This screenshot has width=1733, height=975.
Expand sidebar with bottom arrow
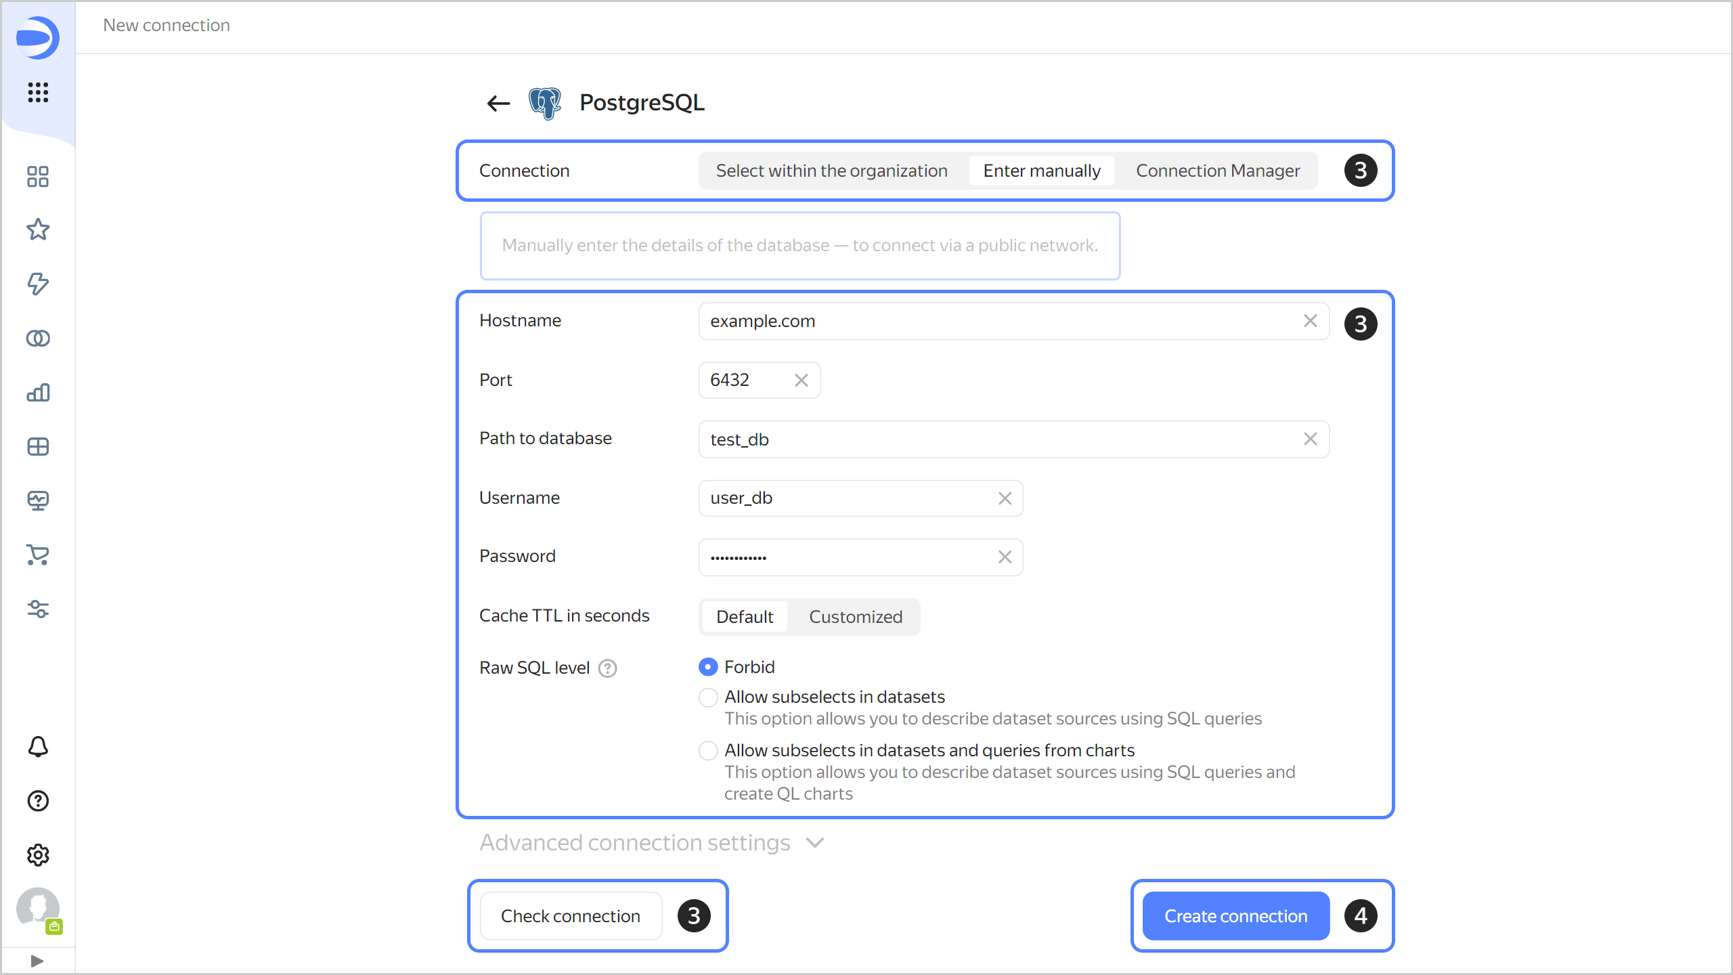tap(37, 961)
